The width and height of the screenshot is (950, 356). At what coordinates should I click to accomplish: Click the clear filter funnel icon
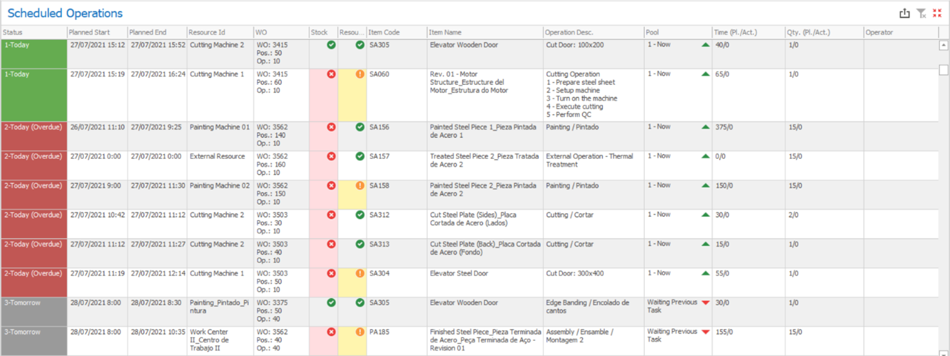click(x=921, y=14)
